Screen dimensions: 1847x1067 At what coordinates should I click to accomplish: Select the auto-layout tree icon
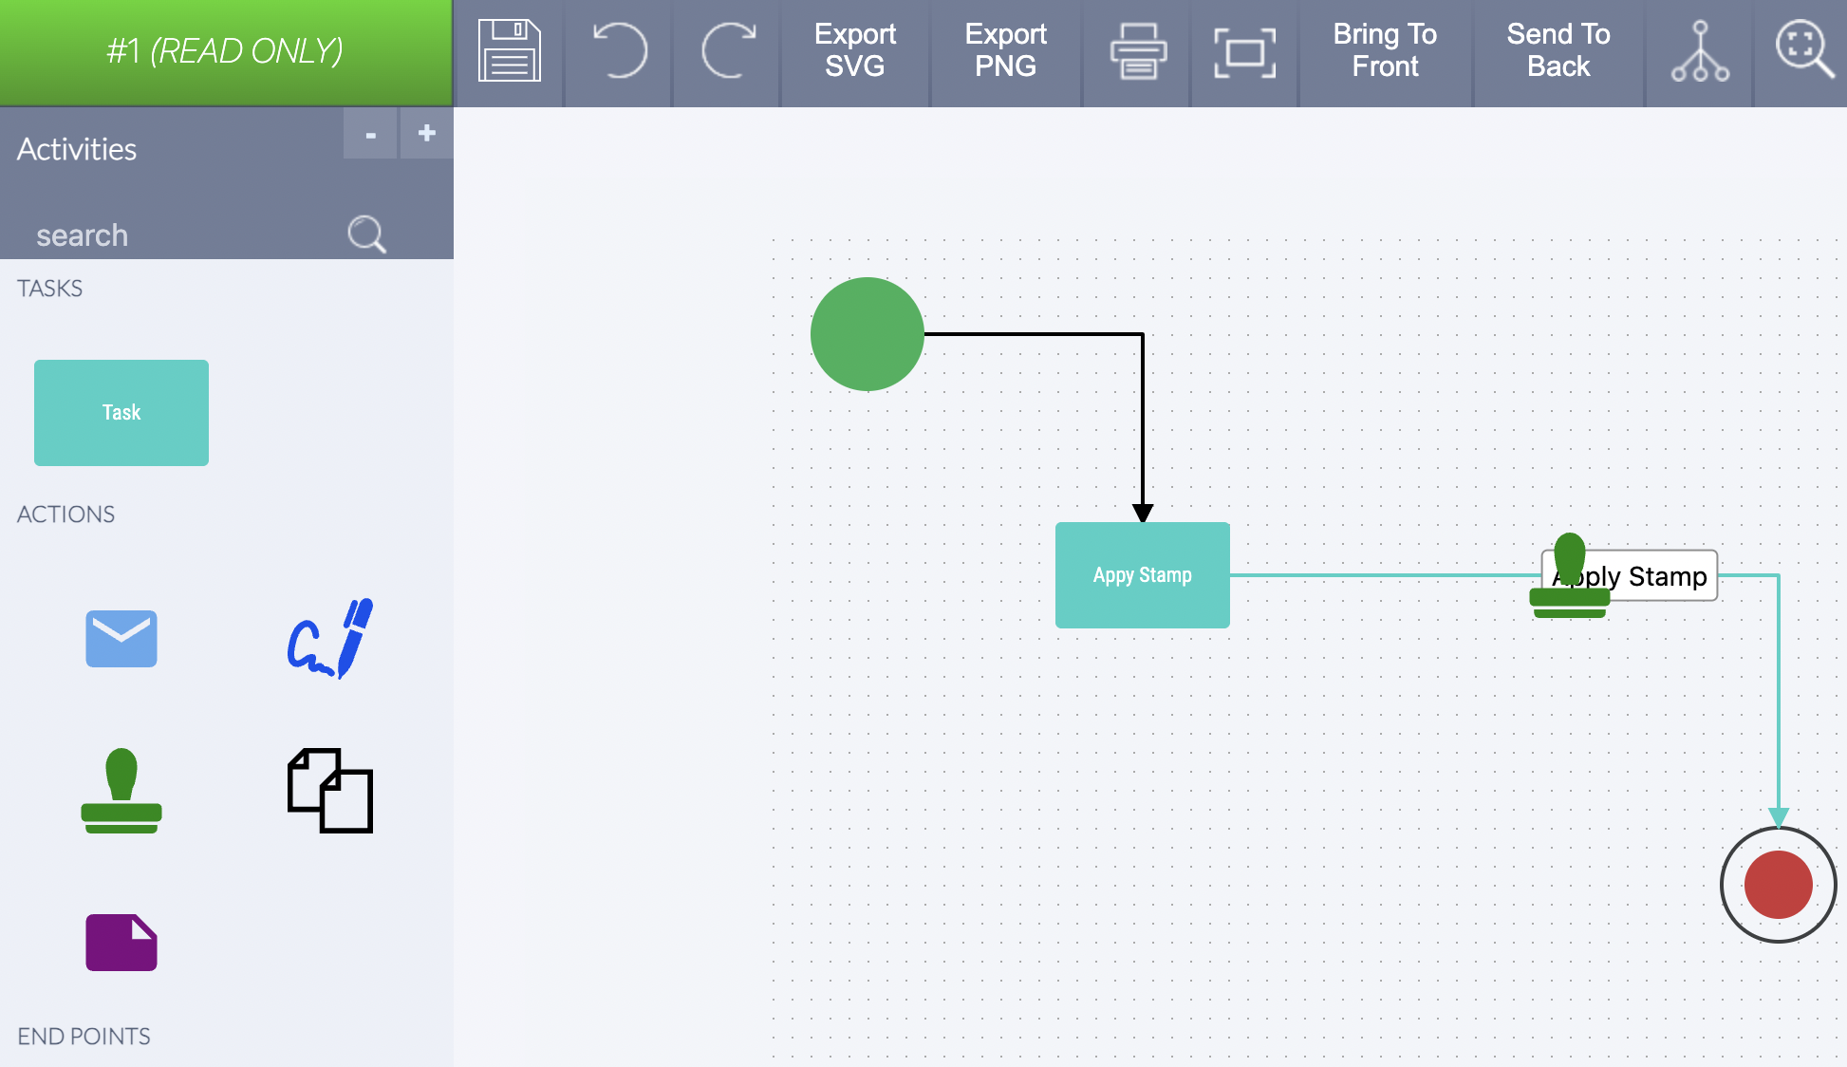click(x=1698, y=52)
